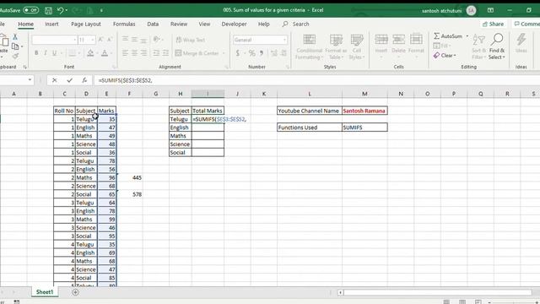Open the Review tab
Viewport: 540px width, 304px height.
[x=179, y=24]
